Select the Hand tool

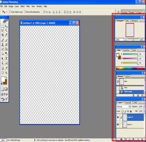pos(2,72)
